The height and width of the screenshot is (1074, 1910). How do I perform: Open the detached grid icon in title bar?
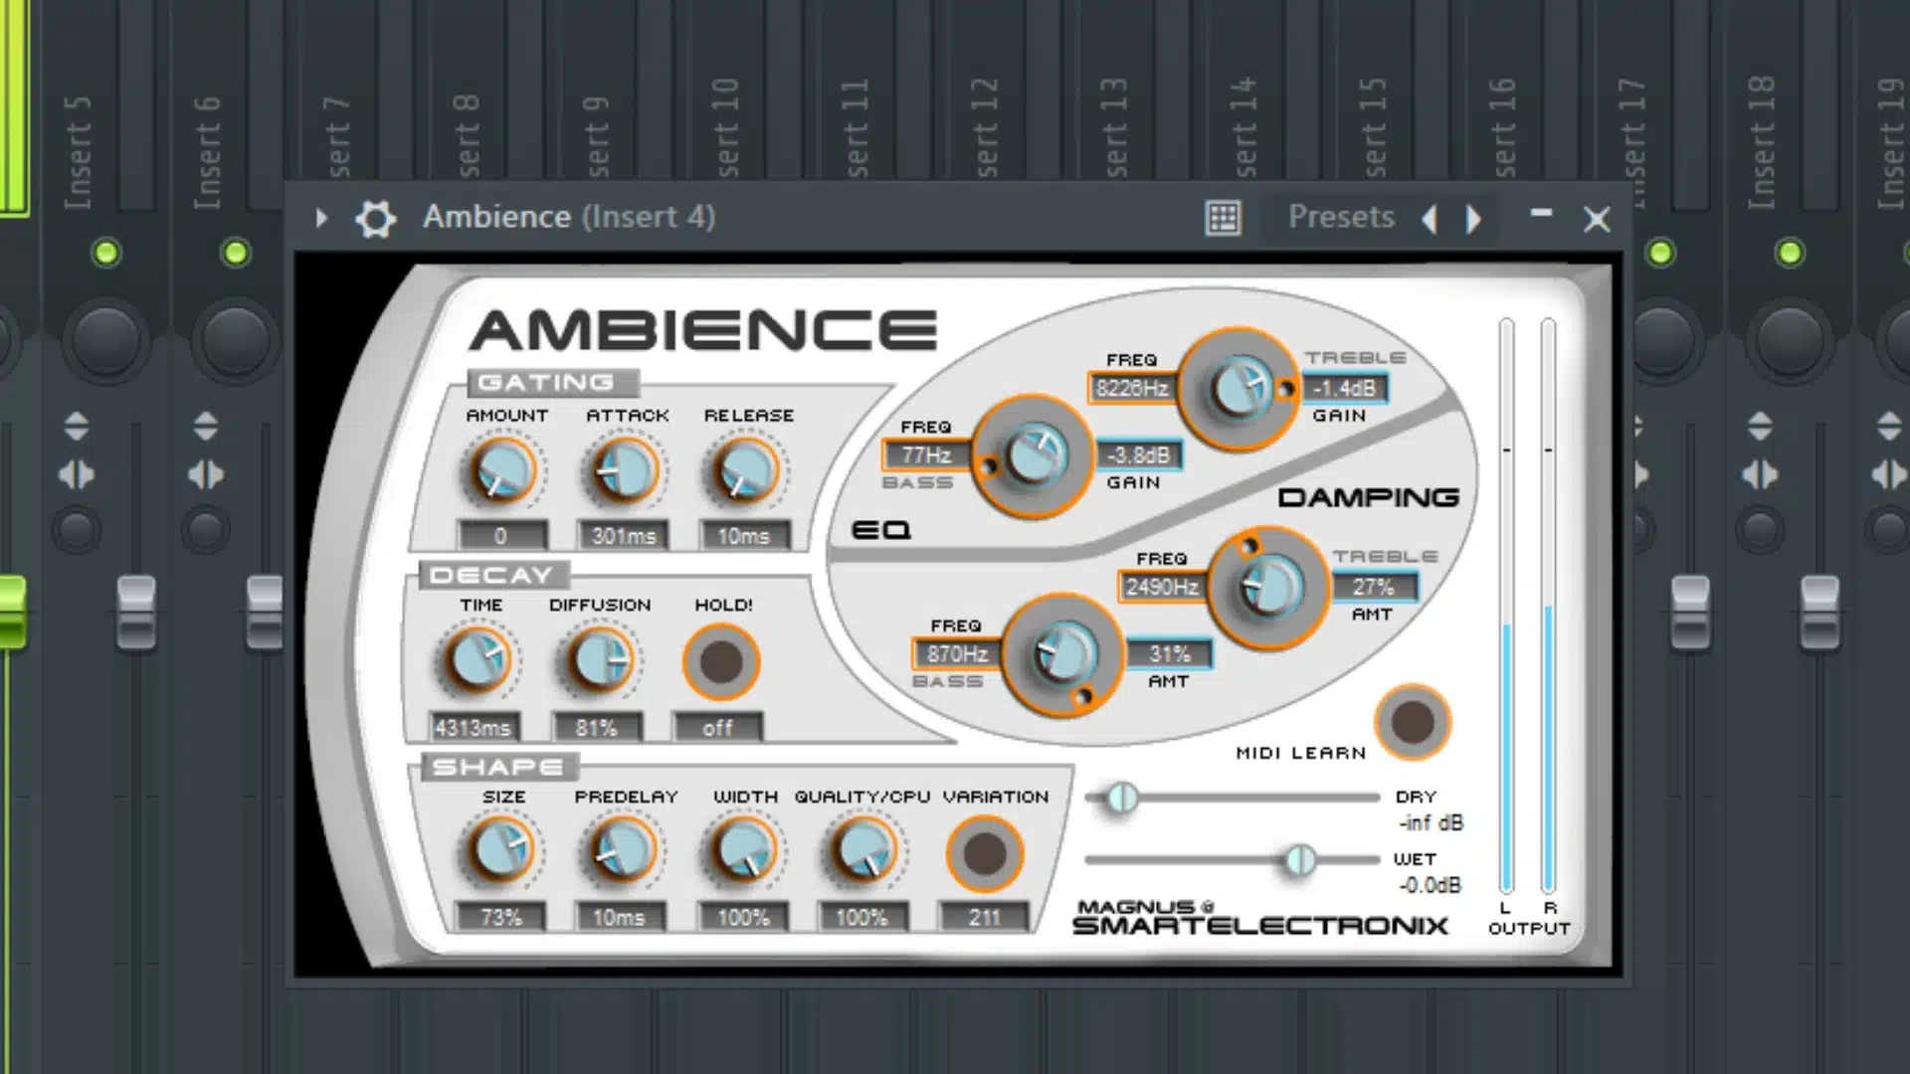(x=1223, y=218)
